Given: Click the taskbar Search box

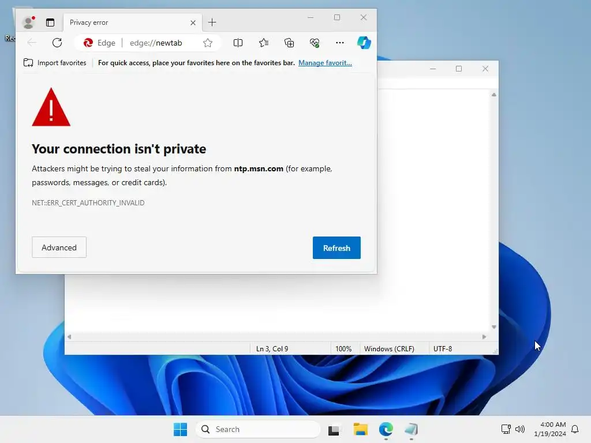Looking at the screenshot, I should click(x=258, y=429).
